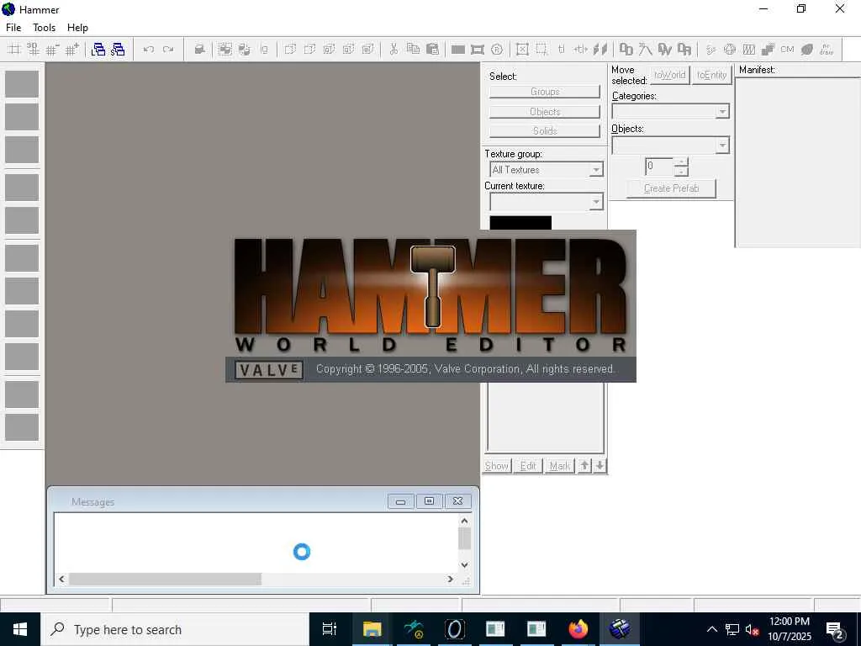Click the smaller grid (minus) icon
861x646 pixels.
coord(52,50)
